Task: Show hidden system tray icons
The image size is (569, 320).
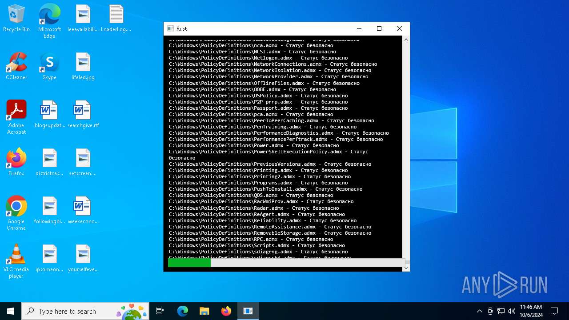Action: pyautogui.click(x=479, y=311)
